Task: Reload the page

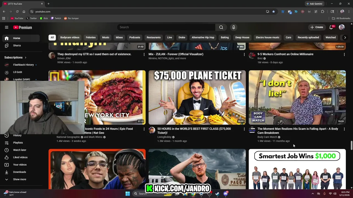Action: pyautogui.click(x=17, y=12)
